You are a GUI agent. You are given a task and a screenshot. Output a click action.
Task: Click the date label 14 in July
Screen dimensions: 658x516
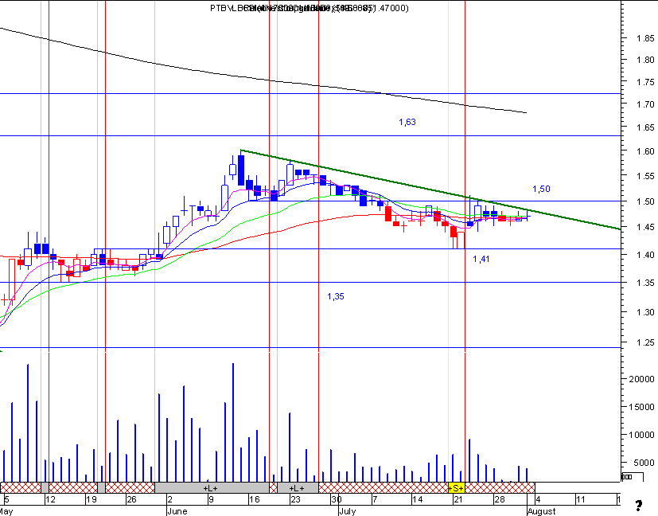pos(417,499)
